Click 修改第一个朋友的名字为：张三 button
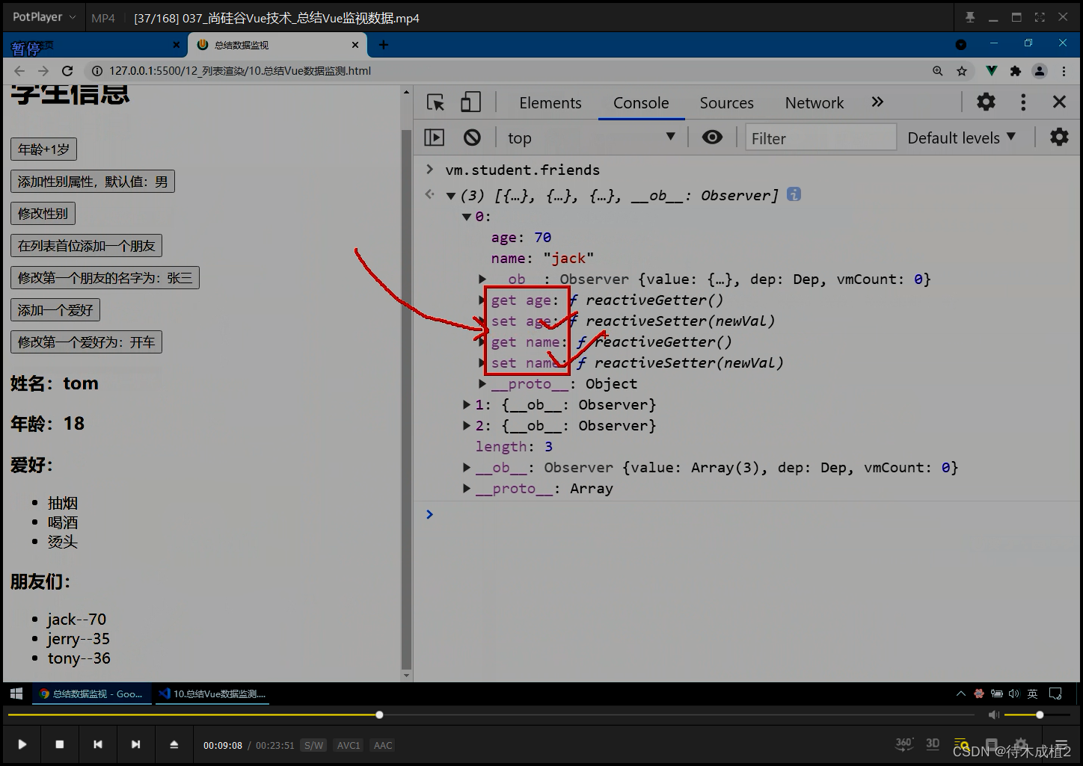 (x=105, y=278)
